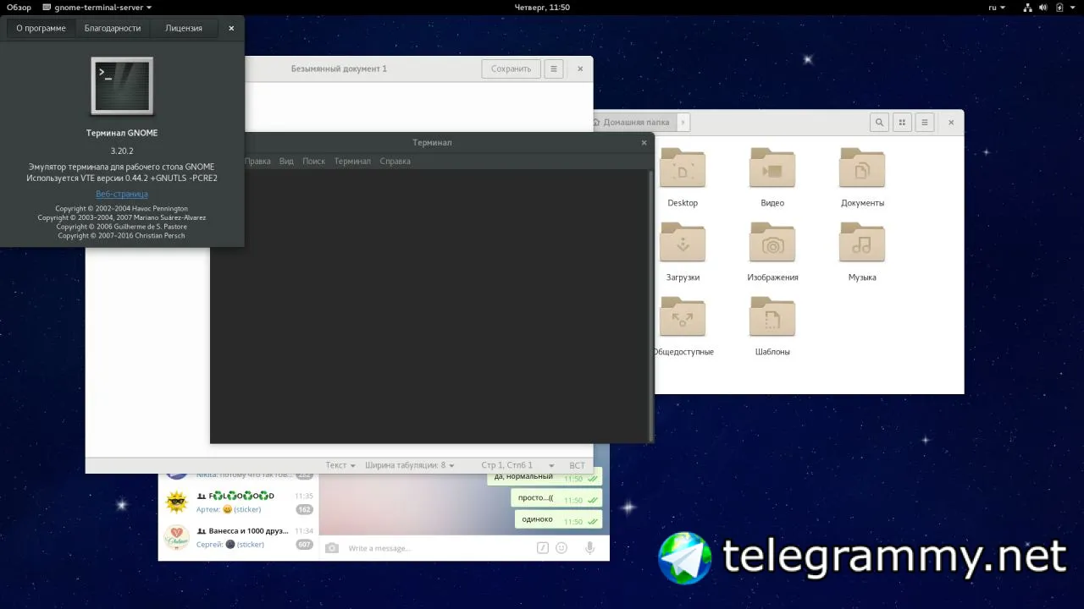Click the camera attach icon in Telegram

tap(332, 548)
